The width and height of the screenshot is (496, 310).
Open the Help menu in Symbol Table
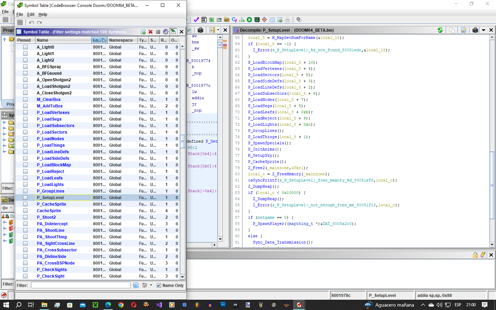point(43,14)
